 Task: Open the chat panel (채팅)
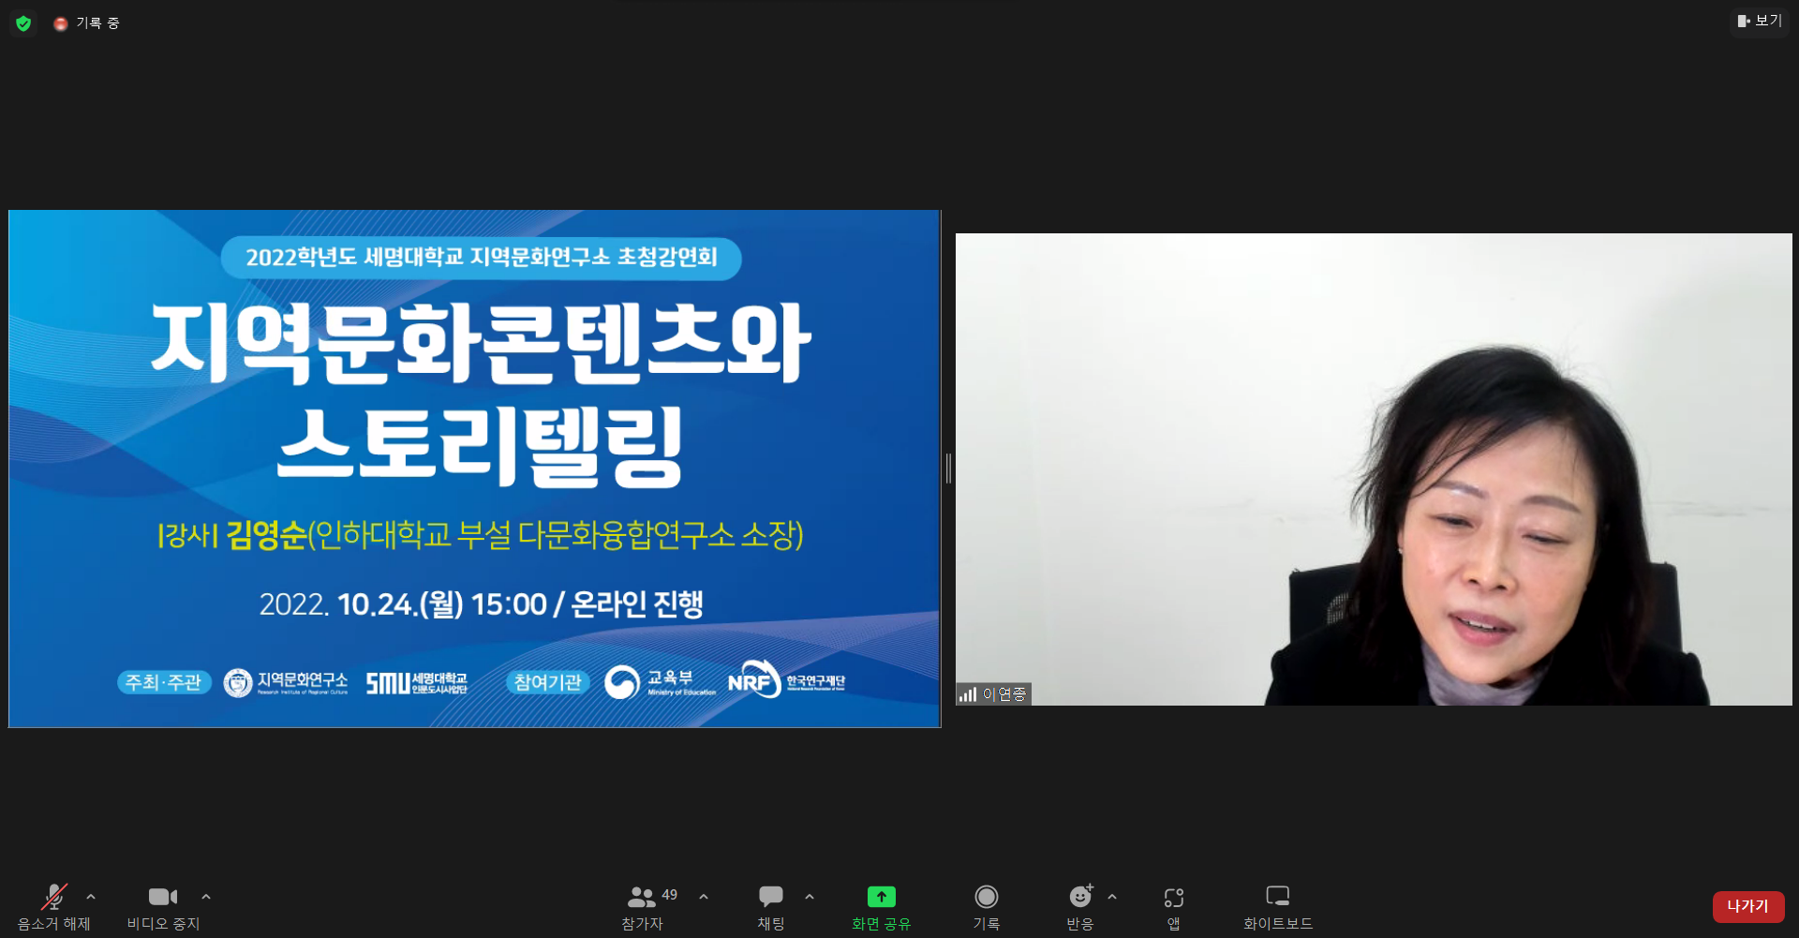tap(771, 907)
